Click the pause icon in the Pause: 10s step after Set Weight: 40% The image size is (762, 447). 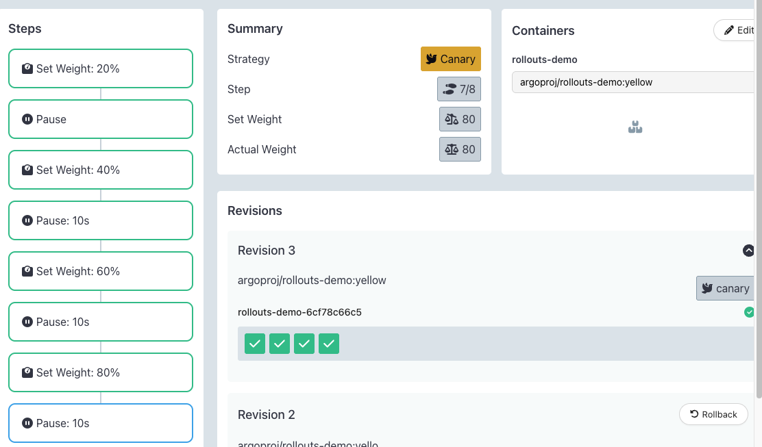click(27, 220)
